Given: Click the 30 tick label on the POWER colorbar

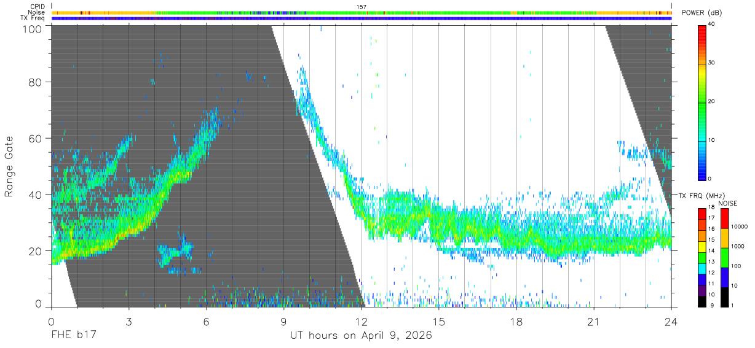Looking at the screenshot, I should pyautogui.click(x=711, y=63).
